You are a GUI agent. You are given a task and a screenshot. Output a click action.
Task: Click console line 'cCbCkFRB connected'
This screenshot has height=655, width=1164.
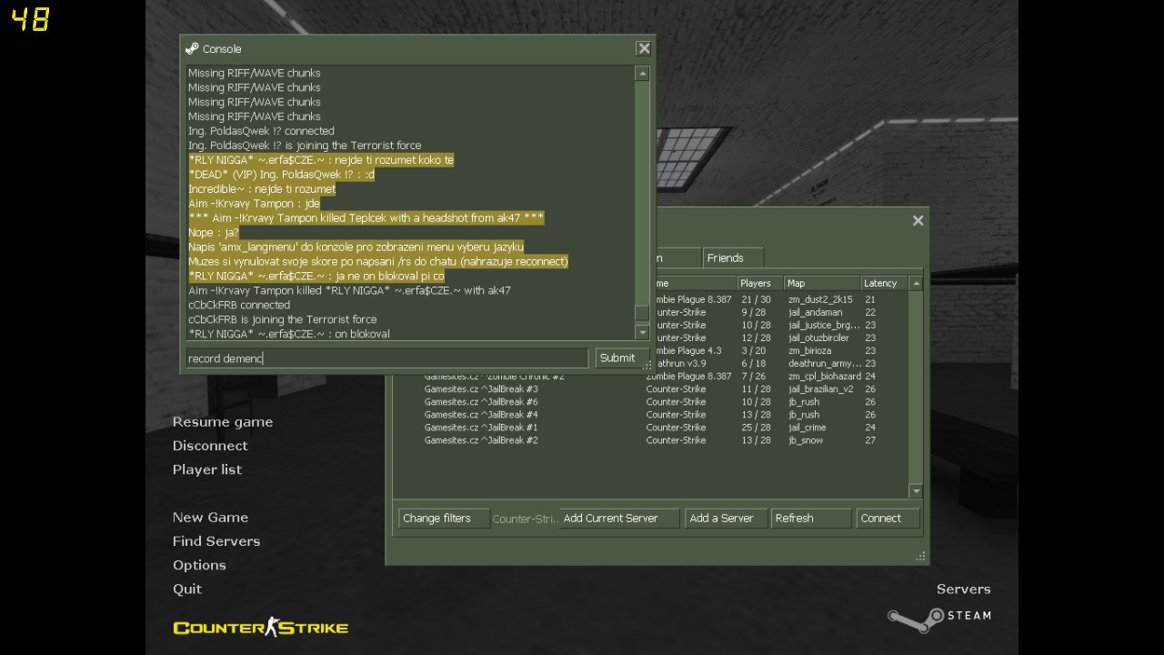pyautogui.click(x=239, y=306)
